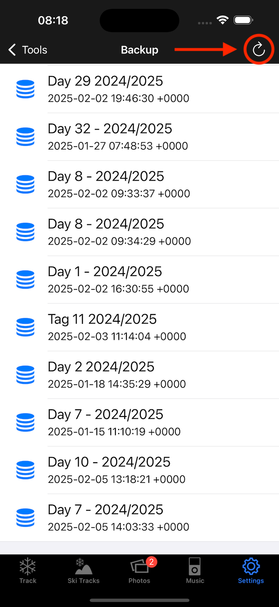
Task: Click database icon beside Day 1 backup
Action: [25, 280]
